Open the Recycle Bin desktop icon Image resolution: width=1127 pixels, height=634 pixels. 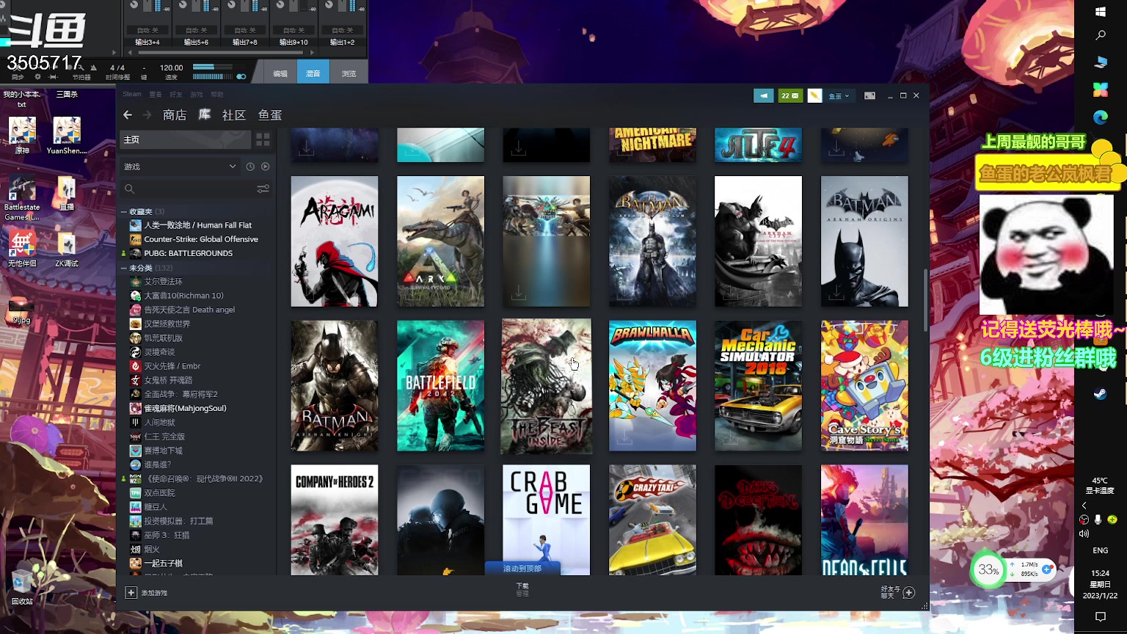[22, 586]
